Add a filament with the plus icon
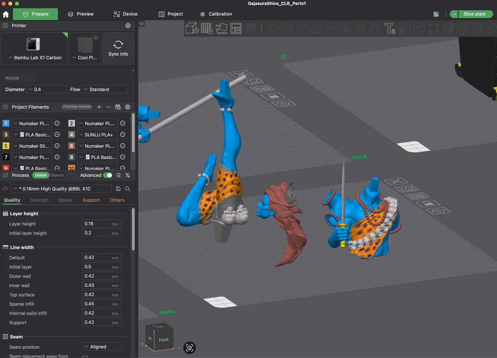Screen dimensions: 497x358 (x=99, y=107)
